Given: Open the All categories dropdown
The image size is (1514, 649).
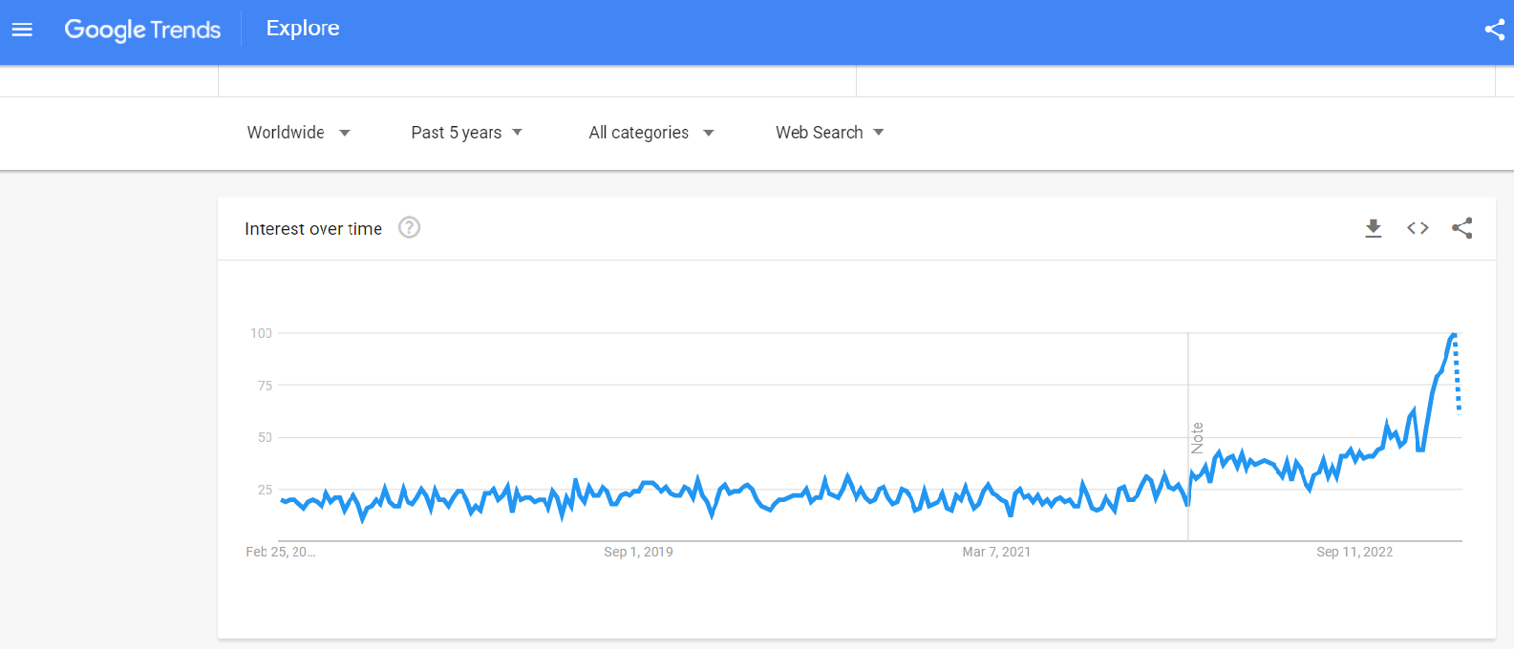Looking at the screenshot, I should [x=650, y=133].
